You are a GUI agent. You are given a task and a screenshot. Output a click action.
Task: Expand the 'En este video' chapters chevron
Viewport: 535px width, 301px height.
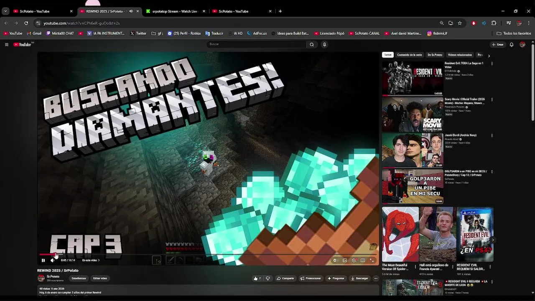(99, 260)
